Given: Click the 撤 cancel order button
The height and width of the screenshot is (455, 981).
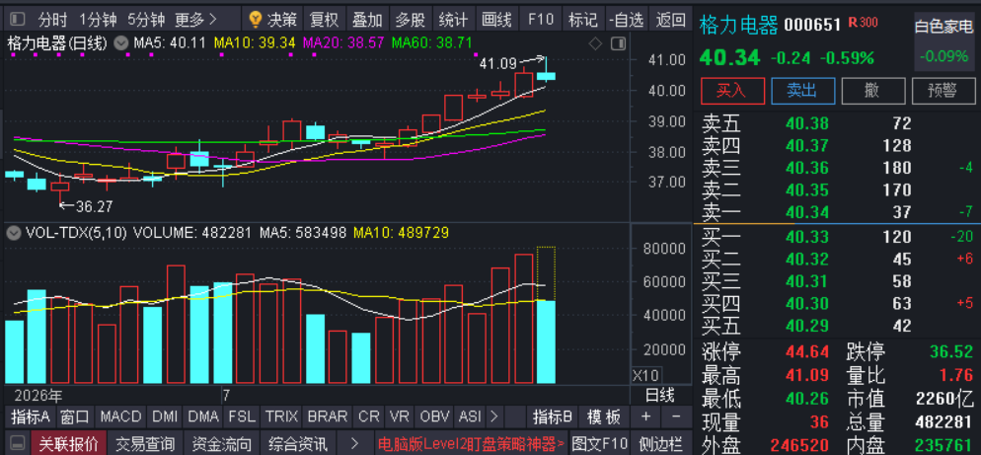Looking at the screenshot, I should (872, 91).
